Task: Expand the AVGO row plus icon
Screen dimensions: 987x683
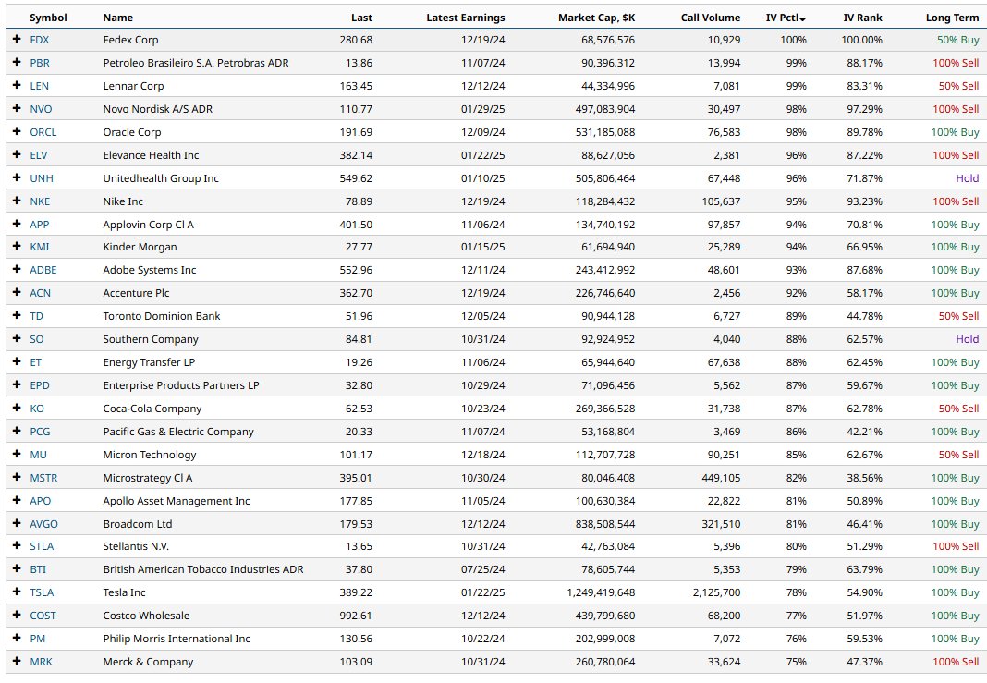Action: point(17,523)
